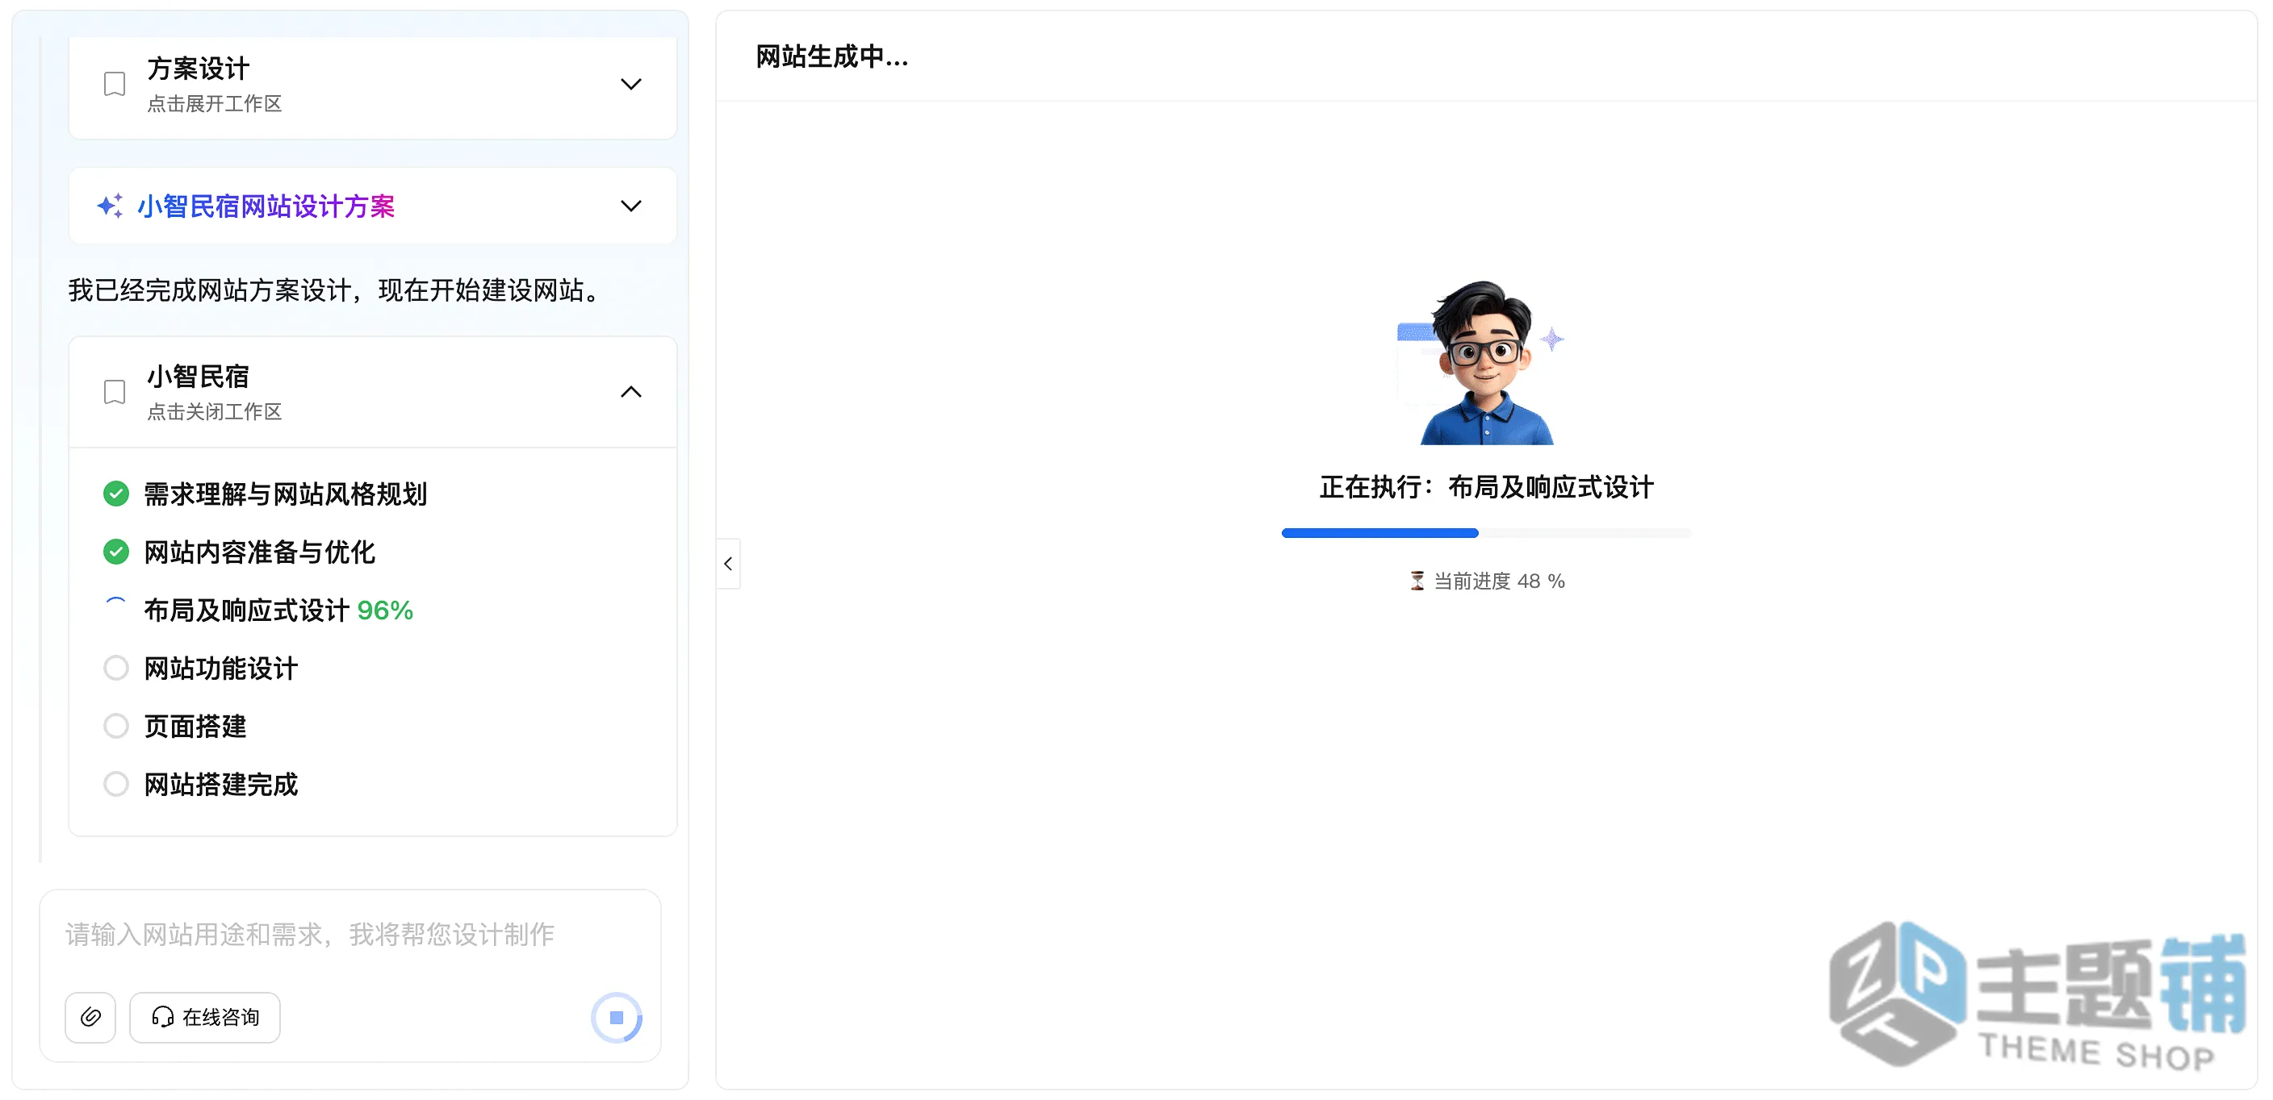Click the 点击关闭工作区 subtitle
The height and width of the screenshot is (1100, 2273).
point(215,411)
